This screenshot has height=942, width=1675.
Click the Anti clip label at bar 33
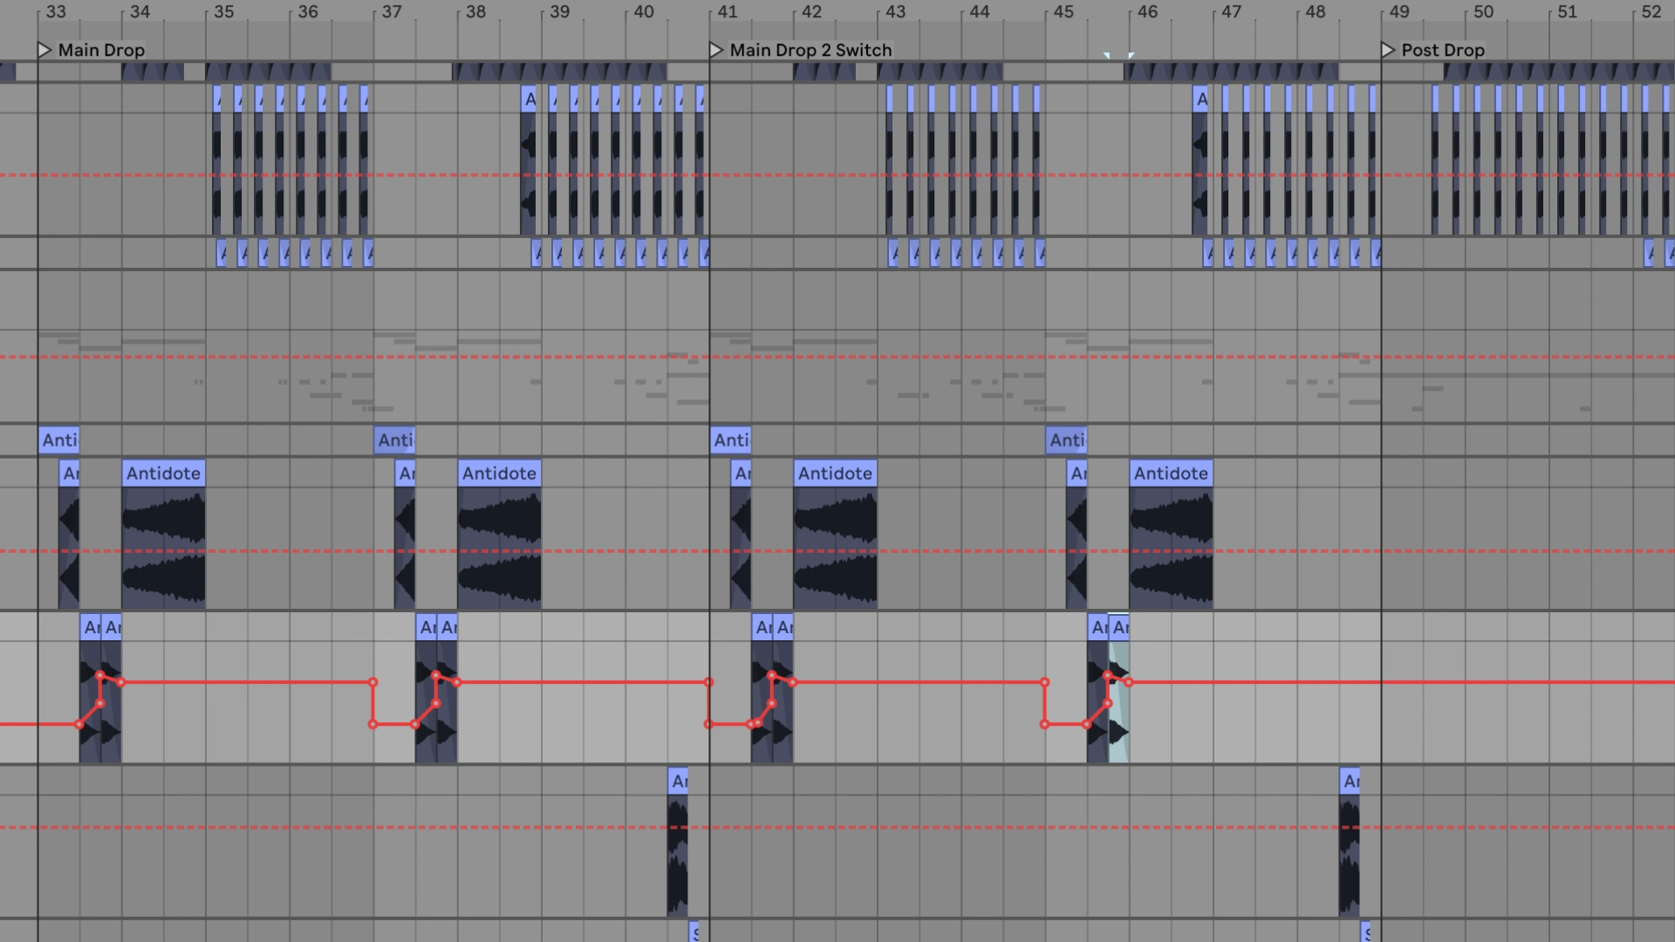tap(59, 440)
